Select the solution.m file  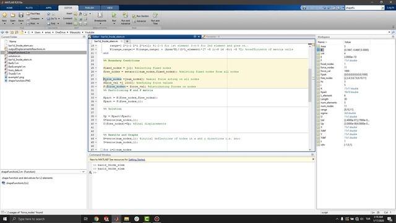pos(14,56)
